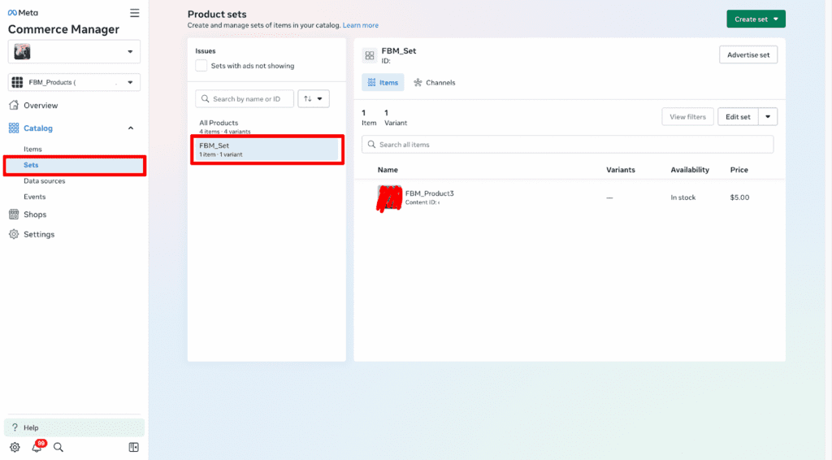Go to Overview in the sidebar

click(41, 105)
